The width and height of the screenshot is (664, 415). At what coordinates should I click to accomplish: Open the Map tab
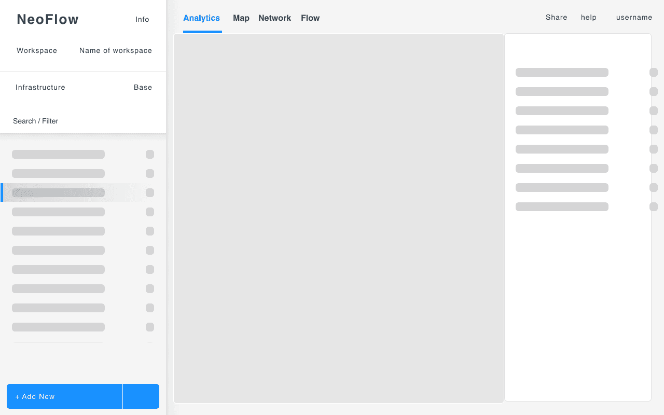[241, 18]
